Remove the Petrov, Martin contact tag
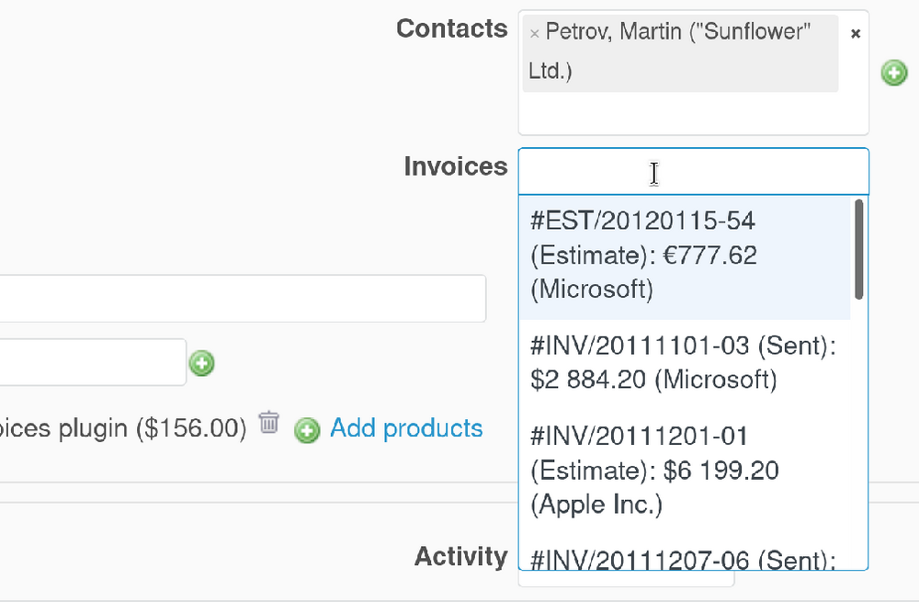 [x=535, y=33]
